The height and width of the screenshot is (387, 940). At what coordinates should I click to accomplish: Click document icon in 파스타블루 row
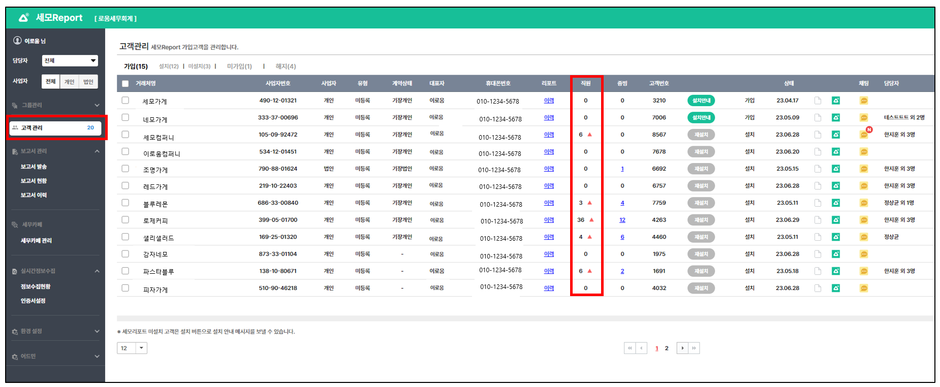pos(818,271)
